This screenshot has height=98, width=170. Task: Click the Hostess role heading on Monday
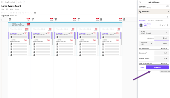[13, 40]
